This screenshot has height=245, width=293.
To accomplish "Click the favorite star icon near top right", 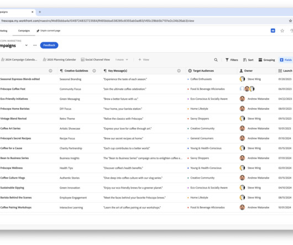I will pyautogui.click(x=282, y=30).
